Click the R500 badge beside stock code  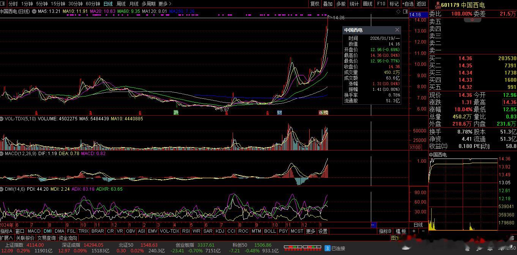437,5
